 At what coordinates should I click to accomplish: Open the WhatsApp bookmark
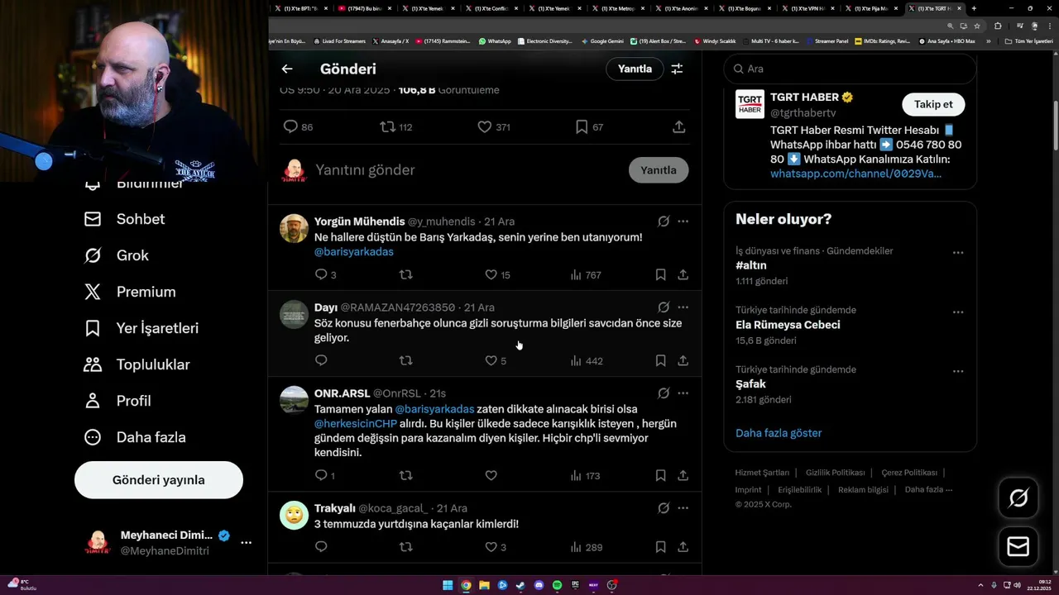point(495,41)
